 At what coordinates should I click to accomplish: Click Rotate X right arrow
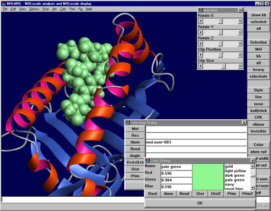tap(240, 21)
